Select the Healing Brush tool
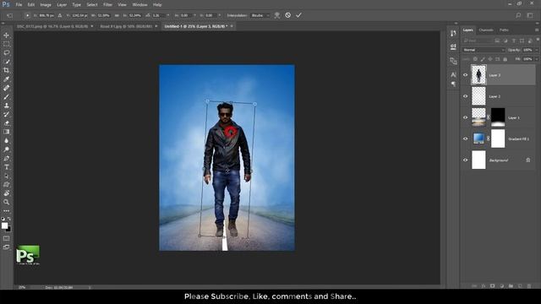The height and width of the screenshot is (304, 541). (x=6, y=88)
